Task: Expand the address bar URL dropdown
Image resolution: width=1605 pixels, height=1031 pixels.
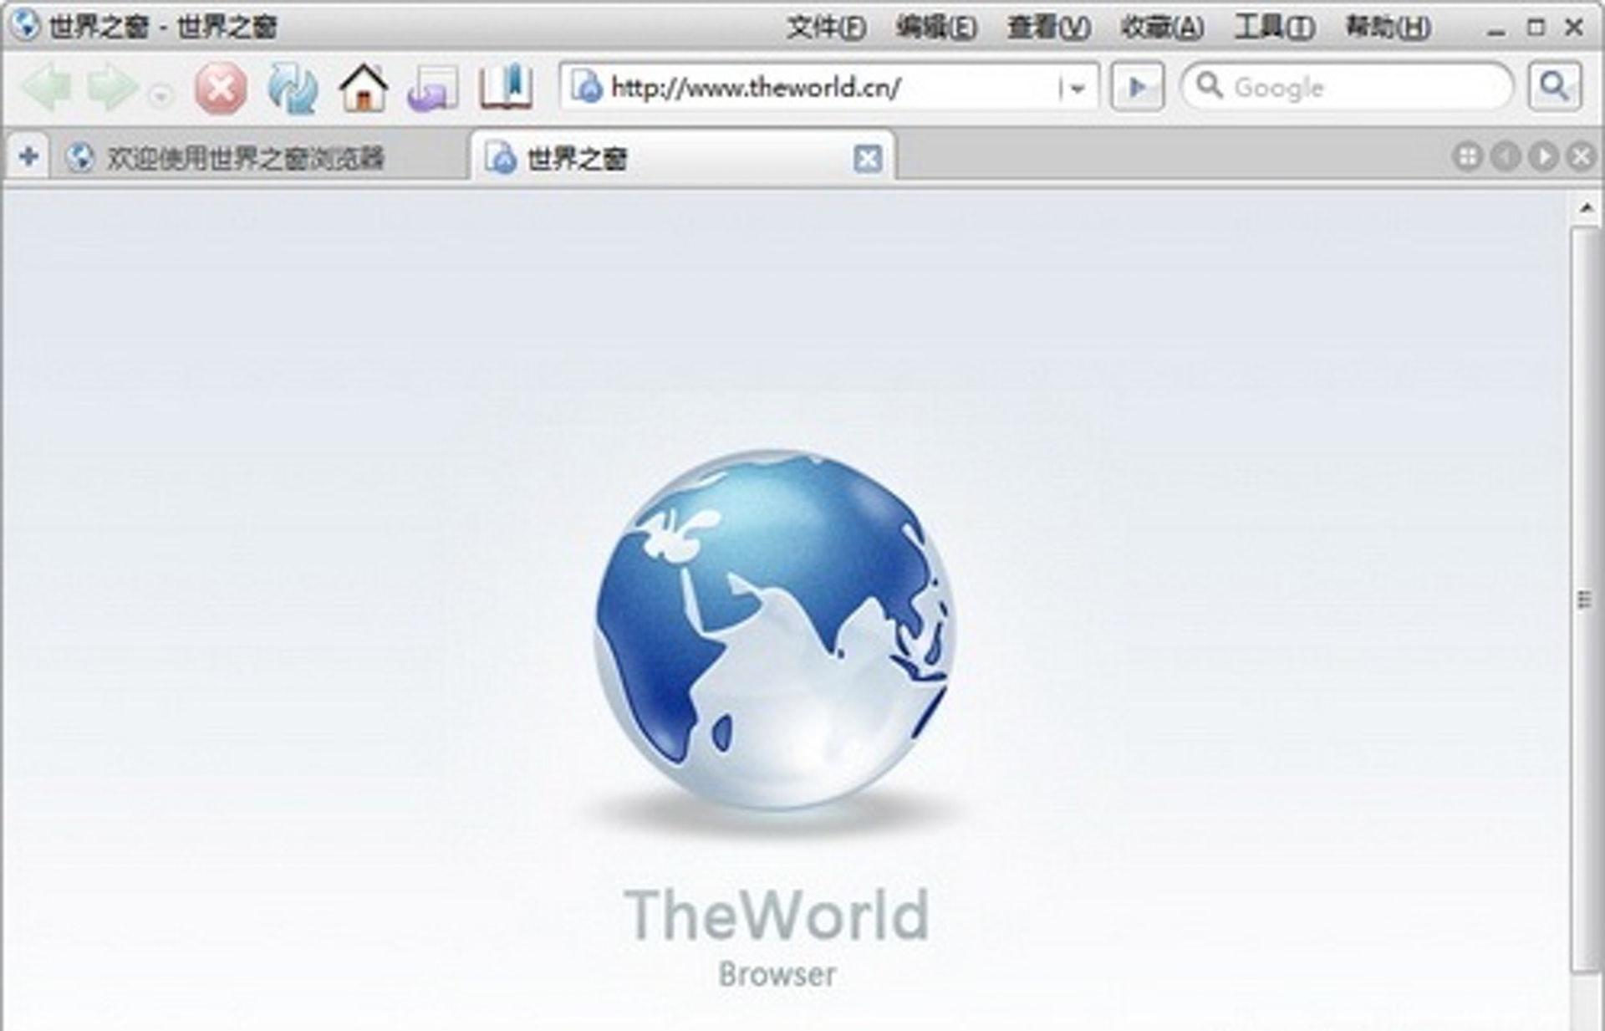Action: tap(1077, 88)
